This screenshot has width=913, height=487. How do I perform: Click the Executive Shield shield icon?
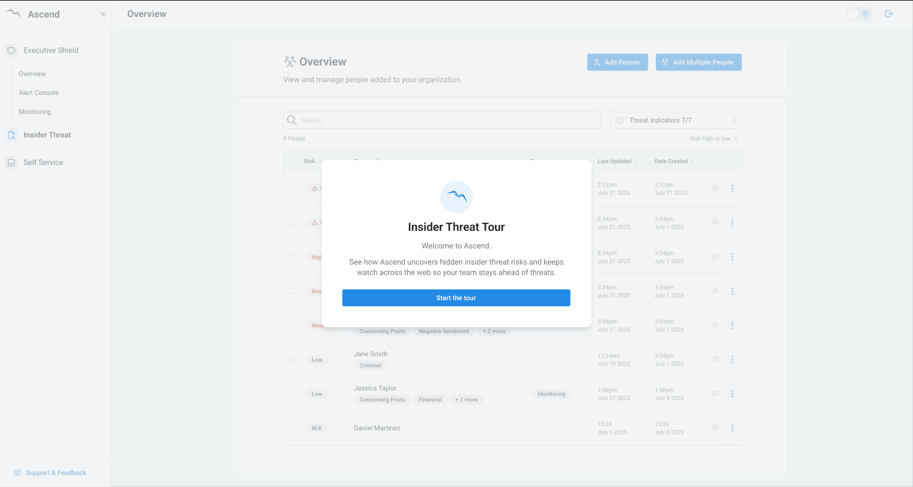11,50
